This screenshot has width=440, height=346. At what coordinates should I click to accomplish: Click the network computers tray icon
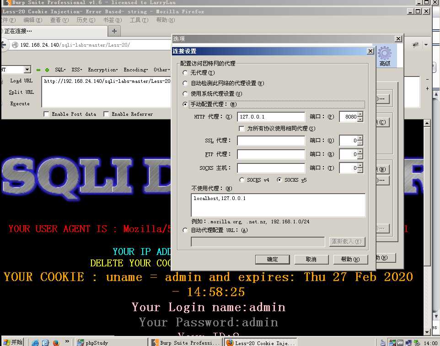pos(408,343)
